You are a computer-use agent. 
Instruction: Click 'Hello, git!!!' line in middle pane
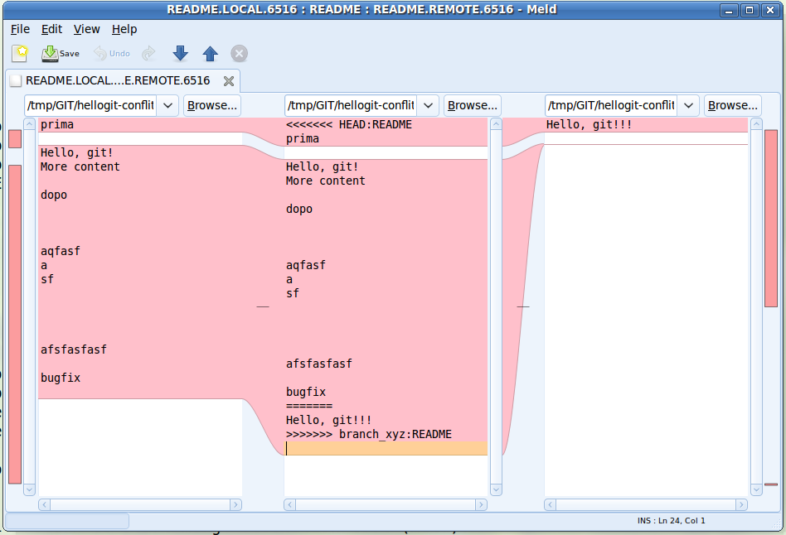[329, 420]
